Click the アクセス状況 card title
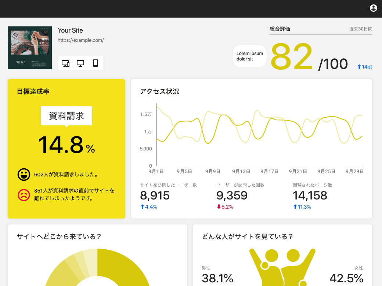 [x=159, y=91]
